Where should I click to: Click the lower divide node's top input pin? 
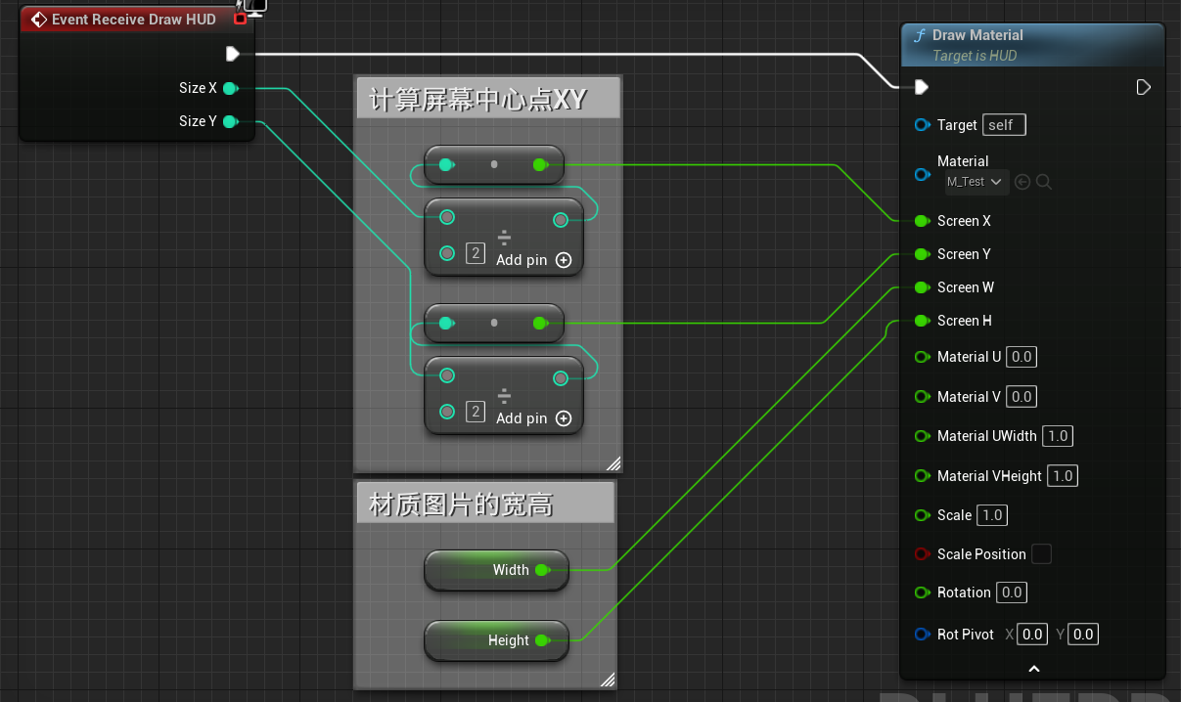pos(447,375)
